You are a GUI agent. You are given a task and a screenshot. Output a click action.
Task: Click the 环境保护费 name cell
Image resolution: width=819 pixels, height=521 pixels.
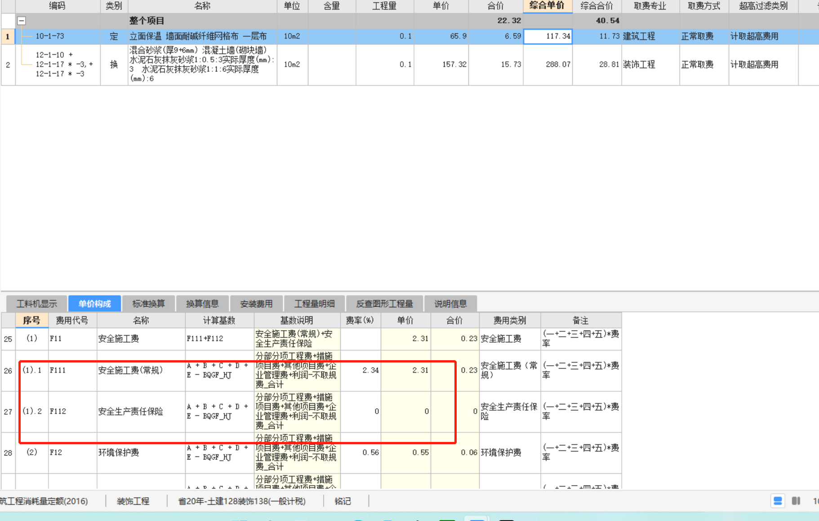[x=141, y=452]
